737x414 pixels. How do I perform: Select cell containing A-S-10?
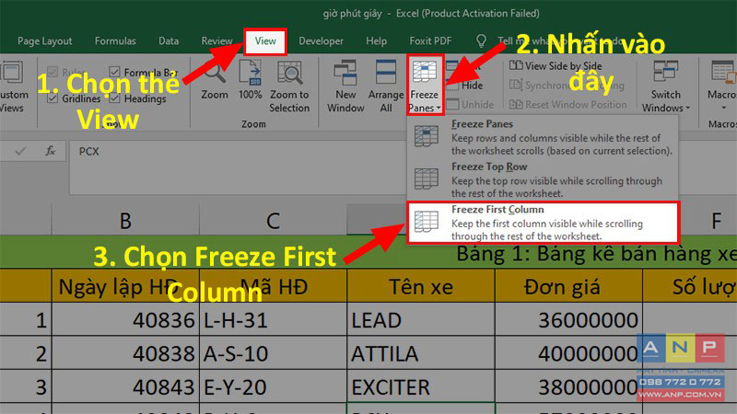tap(273, 353)
